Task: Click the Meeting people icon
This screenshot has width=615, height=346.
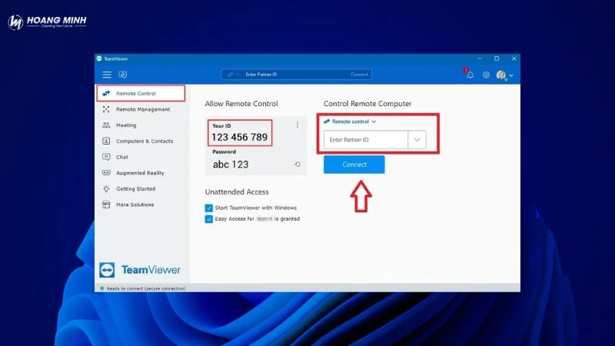Action: [x=106, y=125]
